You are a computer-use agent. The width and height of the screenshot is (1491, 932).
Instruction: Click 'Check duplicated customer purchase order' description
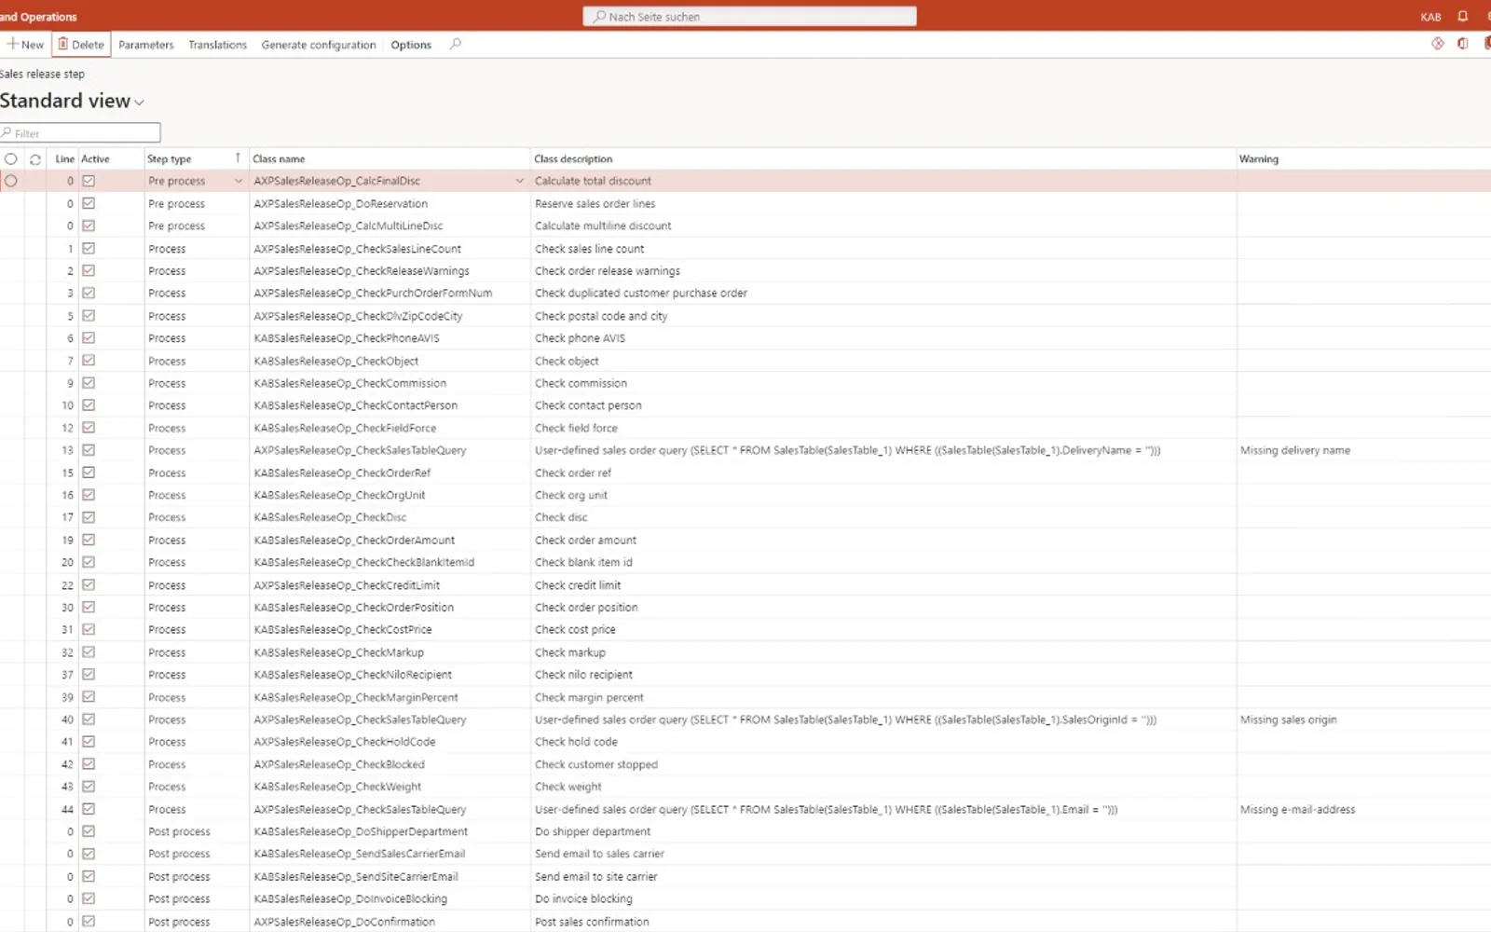click(641, 293)
